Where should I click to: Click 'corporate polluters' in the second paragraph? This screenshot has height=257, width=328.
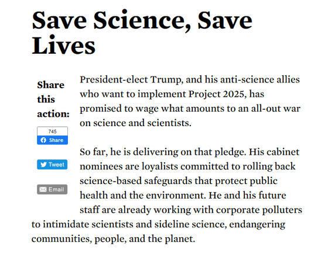click(259, 210)
